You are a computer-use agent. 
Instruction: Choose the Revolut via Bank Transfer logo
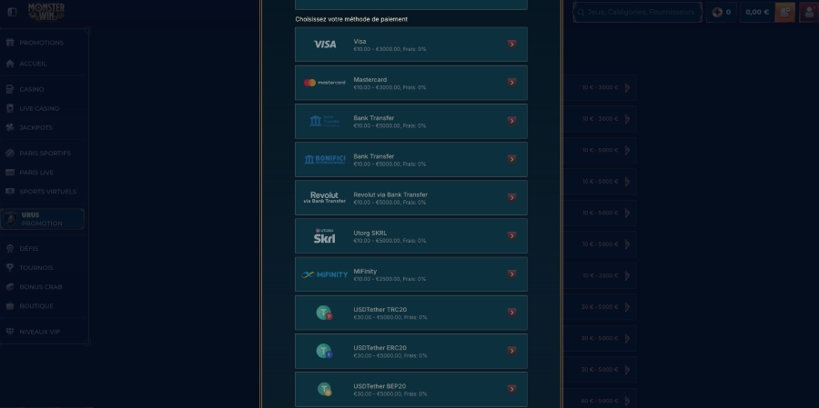pos(325,197)
